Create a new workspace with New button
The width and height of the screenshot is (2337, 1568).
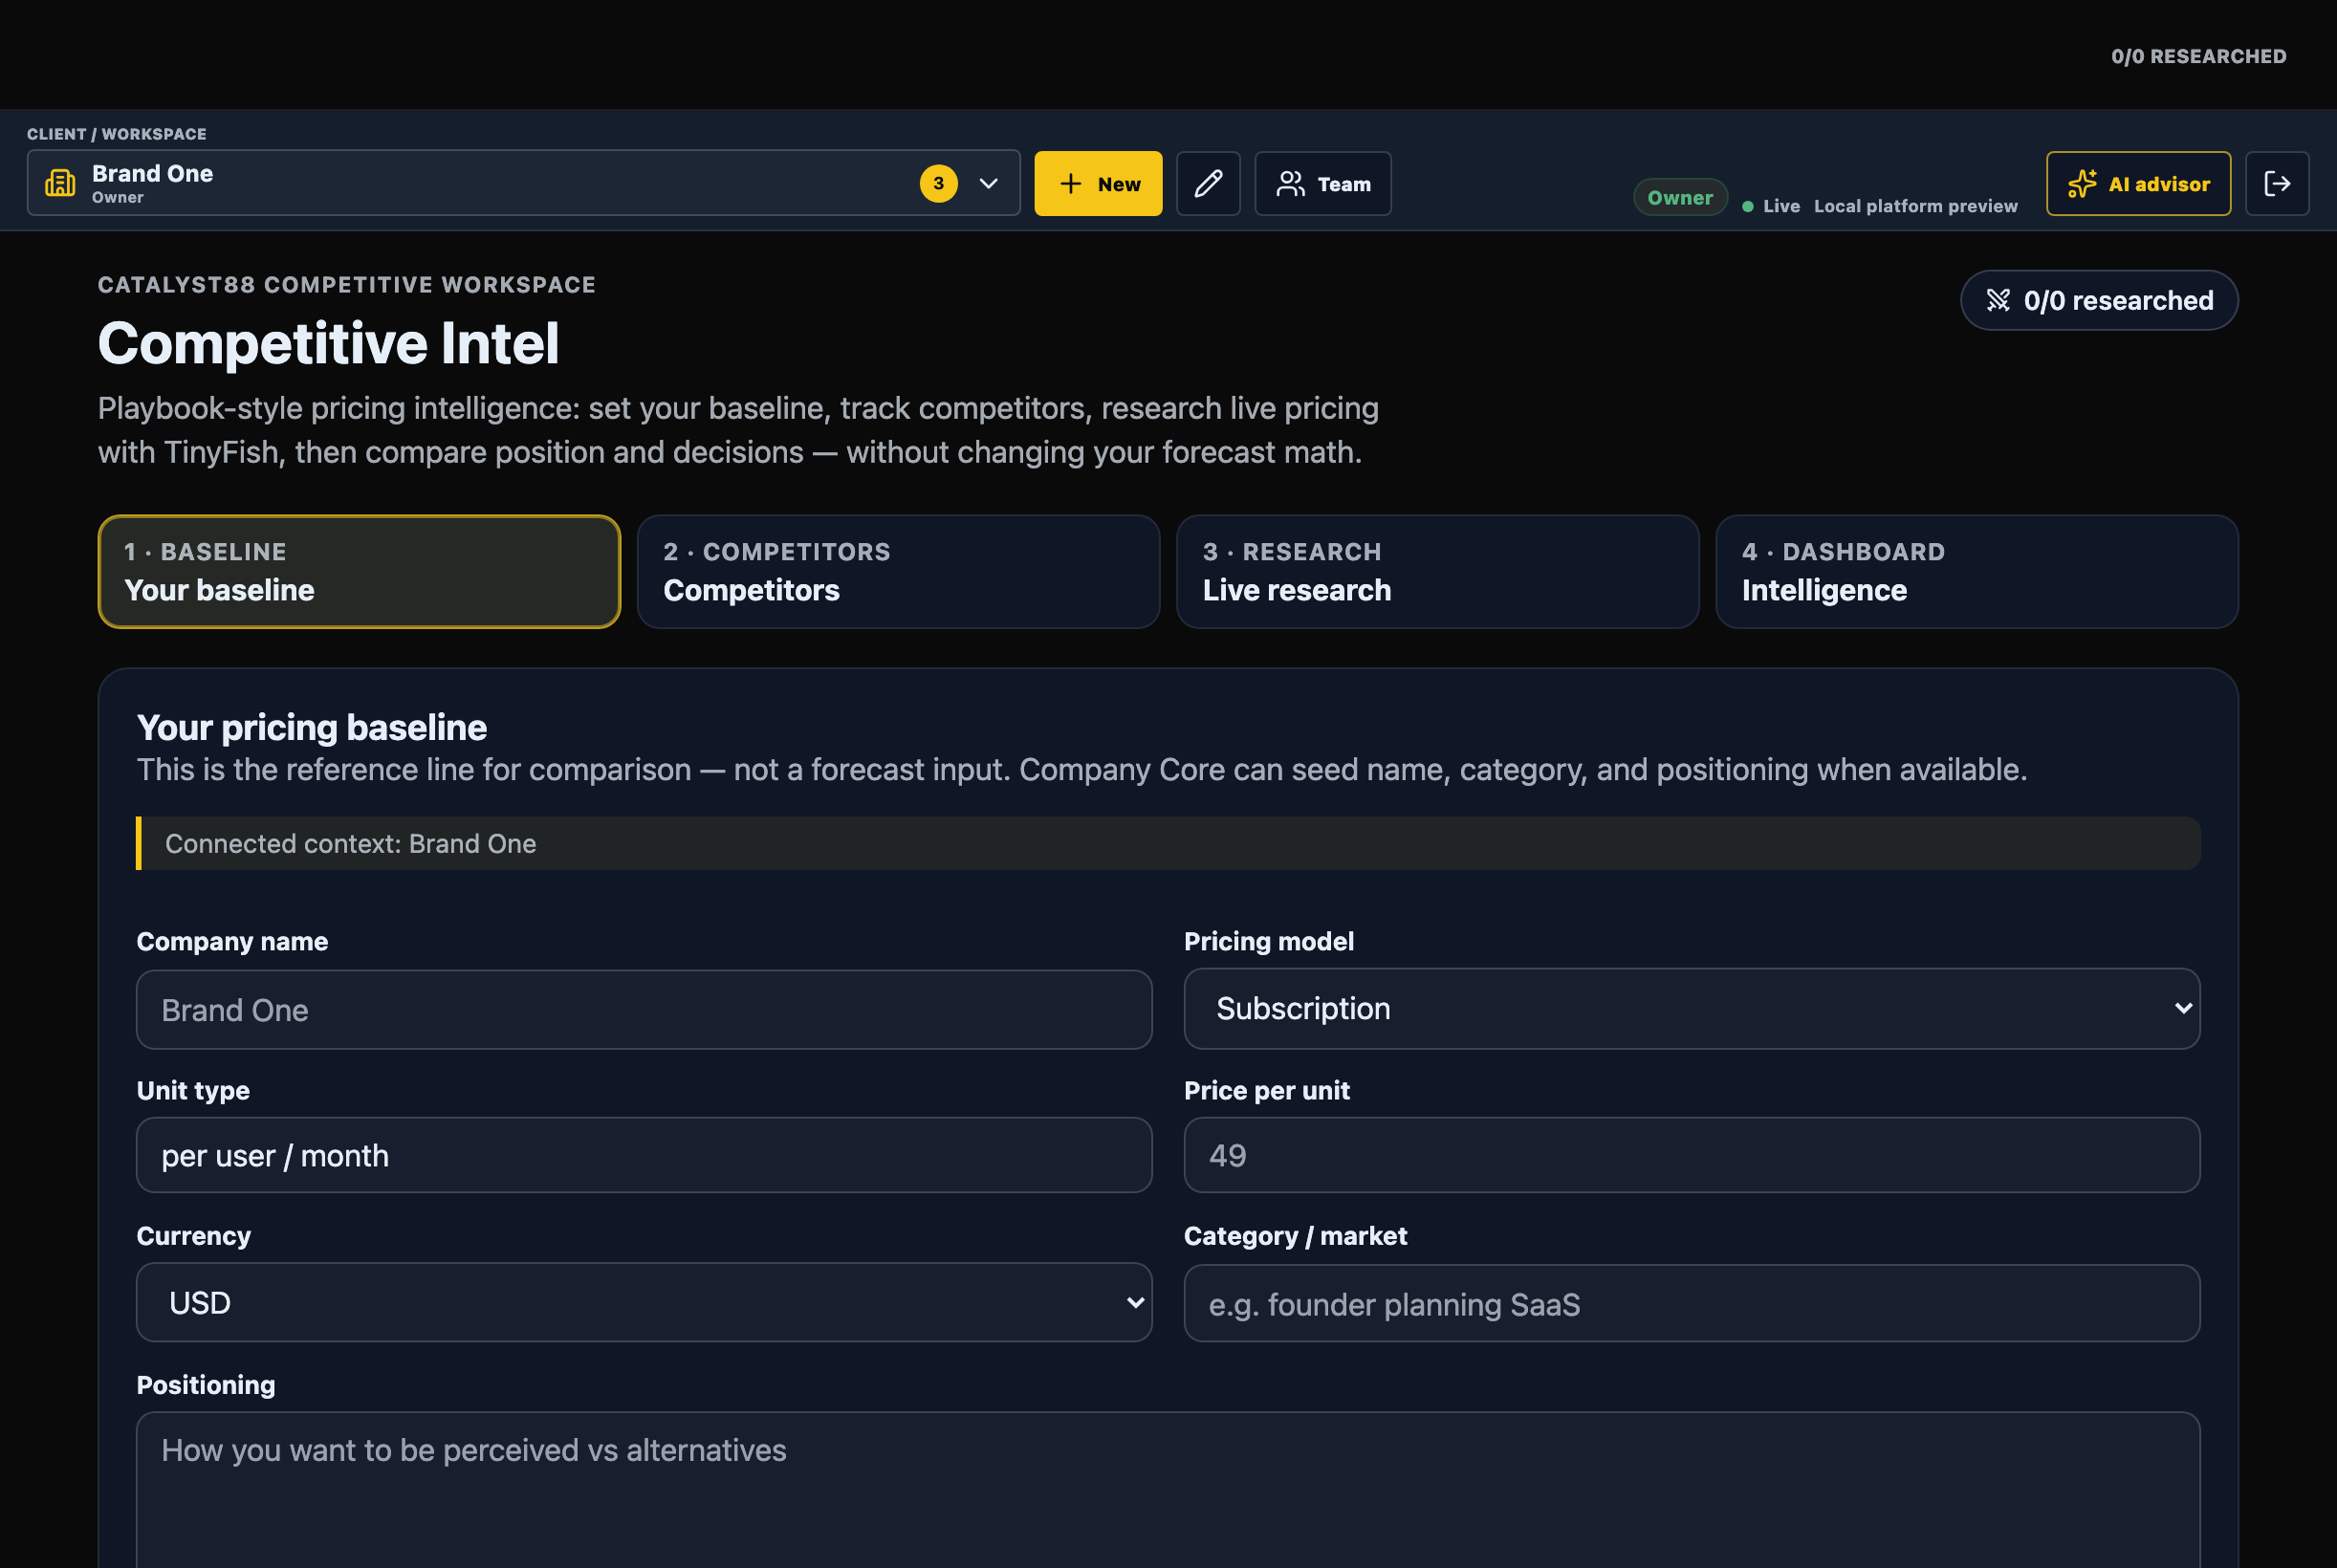click(1098, 183)
